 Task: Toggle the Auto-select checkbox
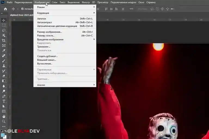(22, 9)
